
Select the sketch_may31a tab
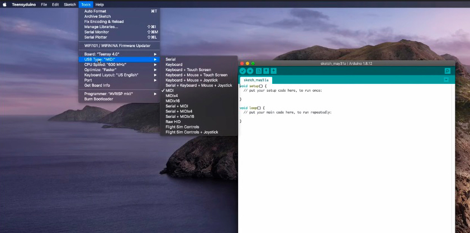pyautogui.click(x=256, y=80)
